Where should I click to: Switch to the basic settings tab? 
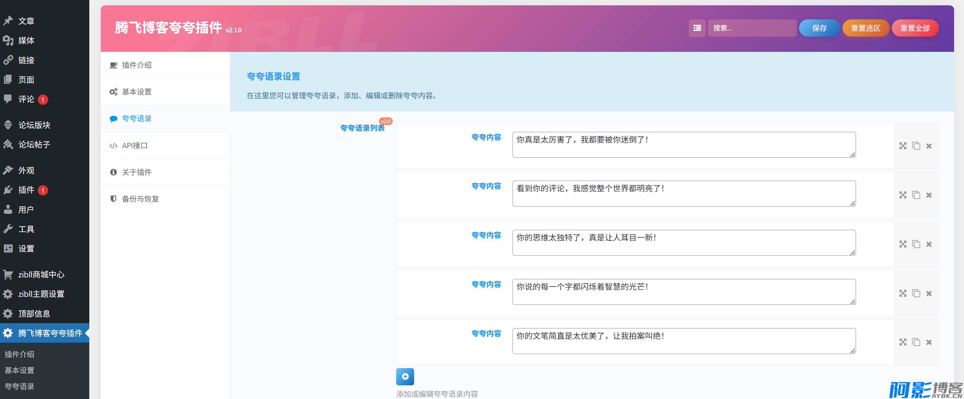(137, 92)
